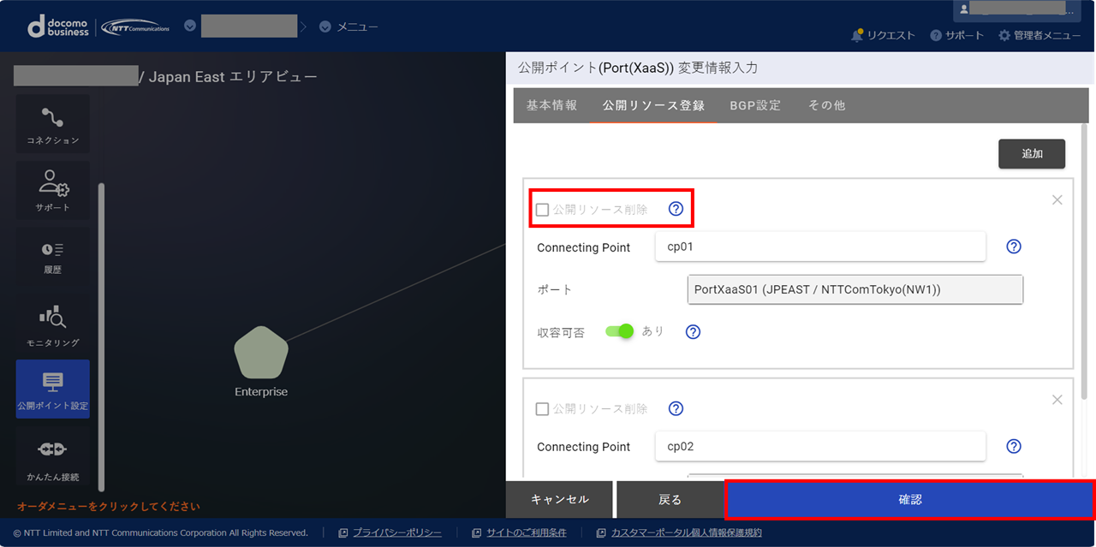
Task: Click help icon beside 収容可否 toggle
Action: pyautogui.click(x=694, y=331)
